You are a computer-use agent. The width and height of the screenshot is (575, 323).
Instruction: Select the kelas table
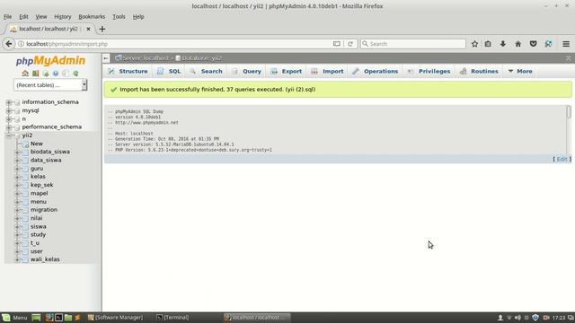pos(38,177)
